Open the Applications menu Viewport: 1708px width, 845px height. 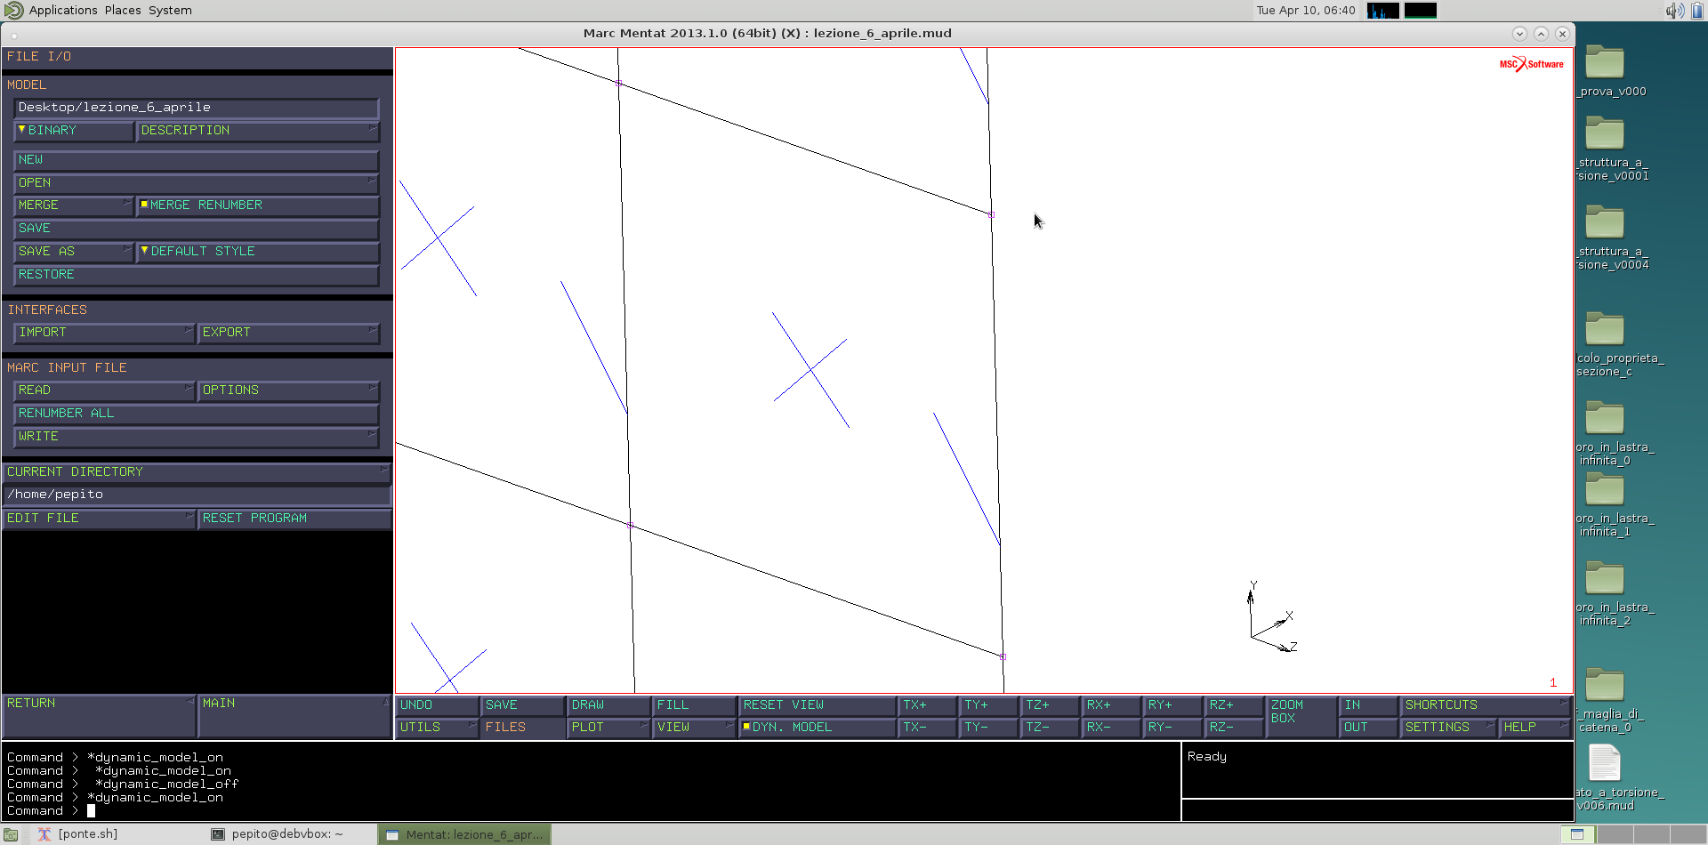(63, 11)
